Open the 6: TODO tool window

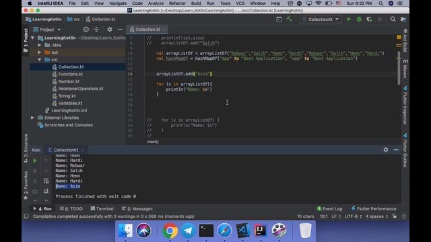(x=71, y=208)
